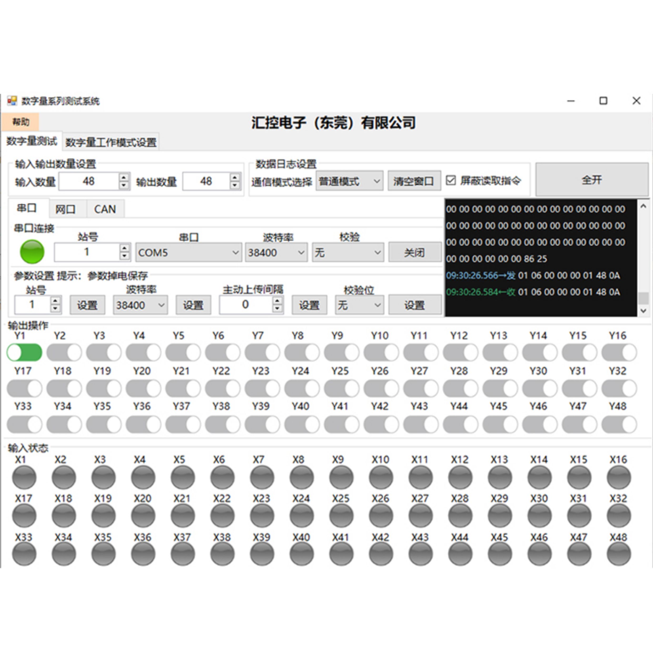Open the COM5 serial port dropdown

[189, 253]
